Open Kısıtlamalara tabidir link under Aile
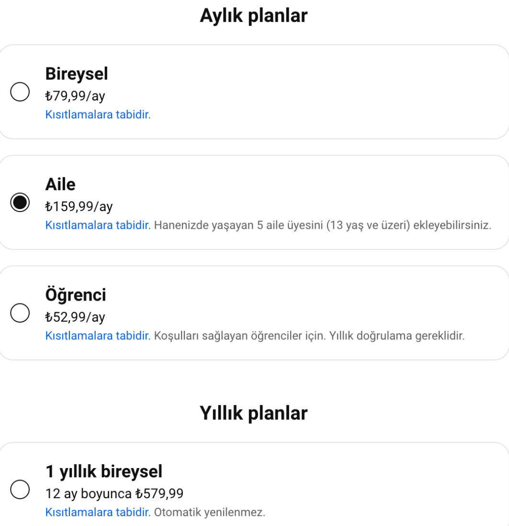The image size is (509, 526). point(98,225)
